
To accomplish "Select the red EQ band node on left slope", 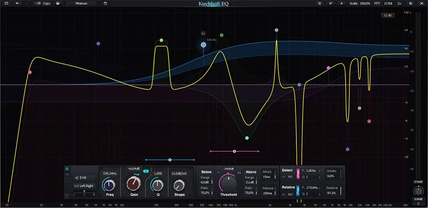I will 30,72.
